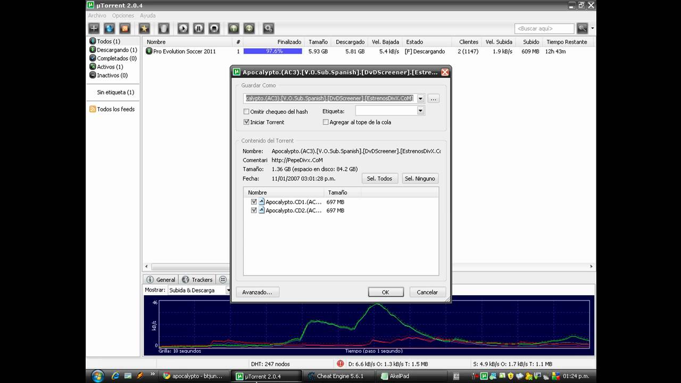Click the Start torrent play icon
The height and width of the screenshot is (383, 681).
click(183, 28)
